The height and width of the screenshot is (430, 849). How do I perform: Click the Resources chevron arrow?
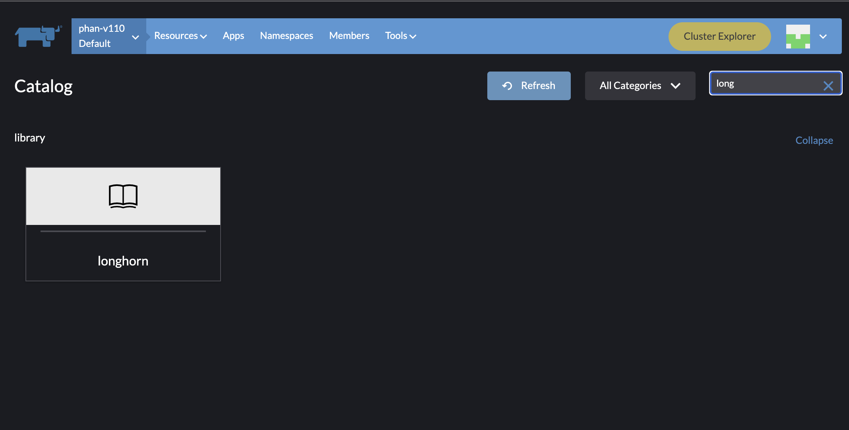coord(204,37)
